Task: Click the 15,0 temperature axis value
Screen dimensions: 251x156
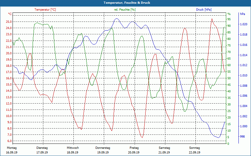Action: tap(9, 85)
